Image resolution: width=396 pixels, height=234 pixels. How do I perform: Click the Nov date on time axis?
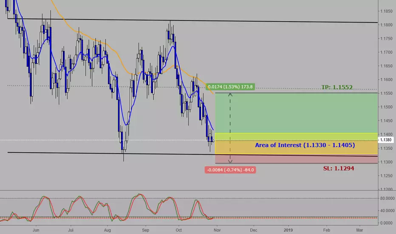pos(217,230)
